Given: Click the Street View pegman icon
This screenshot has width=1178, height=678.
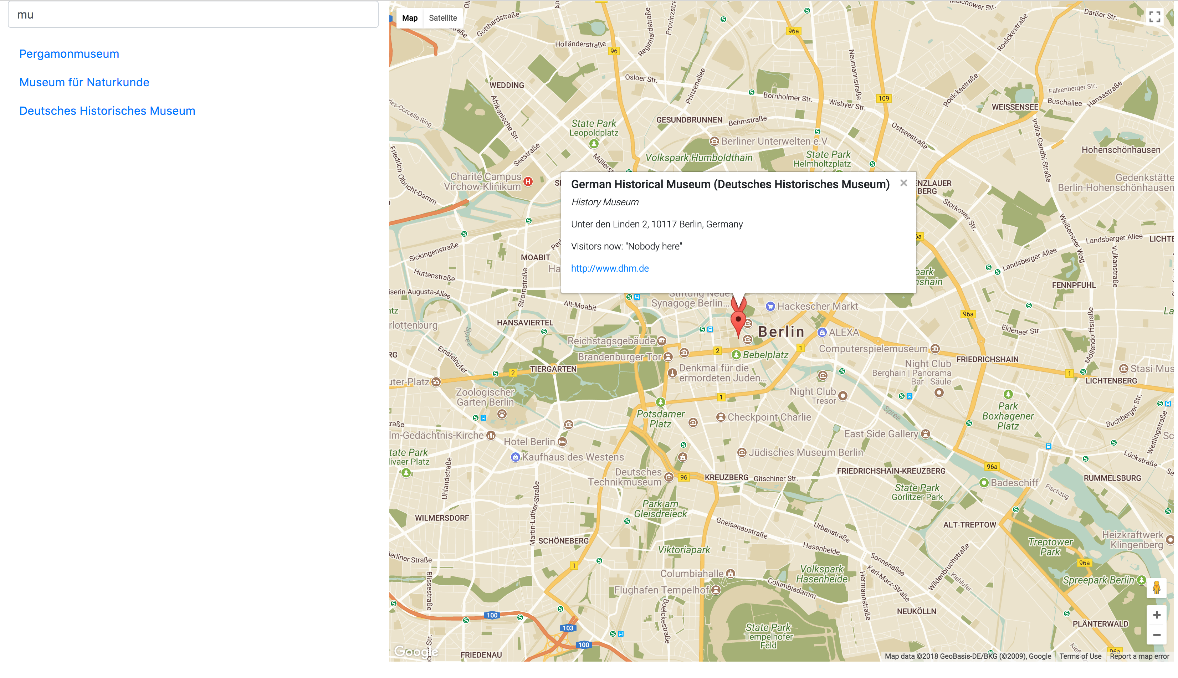Looking at the screenshot, I should [x=1156, y=588].
